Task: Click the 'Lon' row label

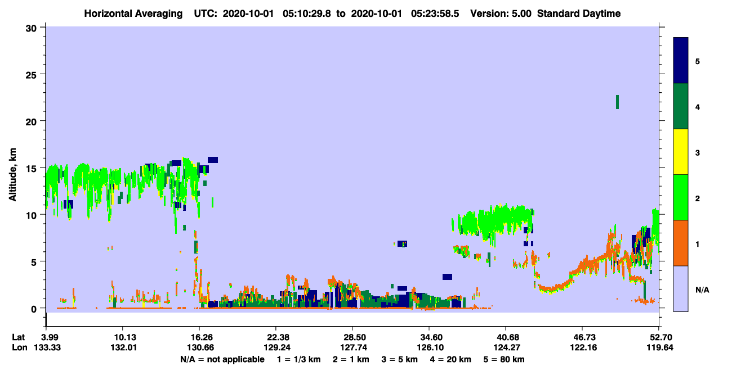Action: point(19,347)
